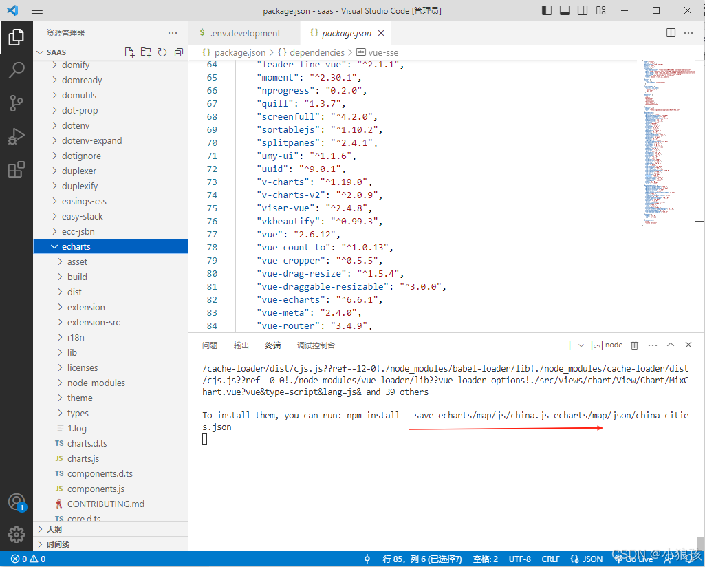
Task: Click line number 77 in the gutter
Action: pyautogui.click(x=212, y=234)
